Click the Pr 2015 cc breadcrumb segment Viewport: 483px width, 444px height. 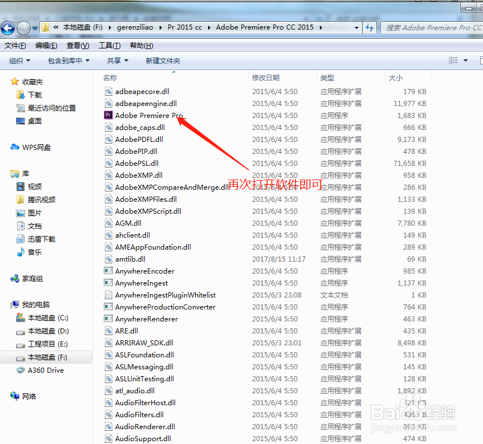click(185, 27)
